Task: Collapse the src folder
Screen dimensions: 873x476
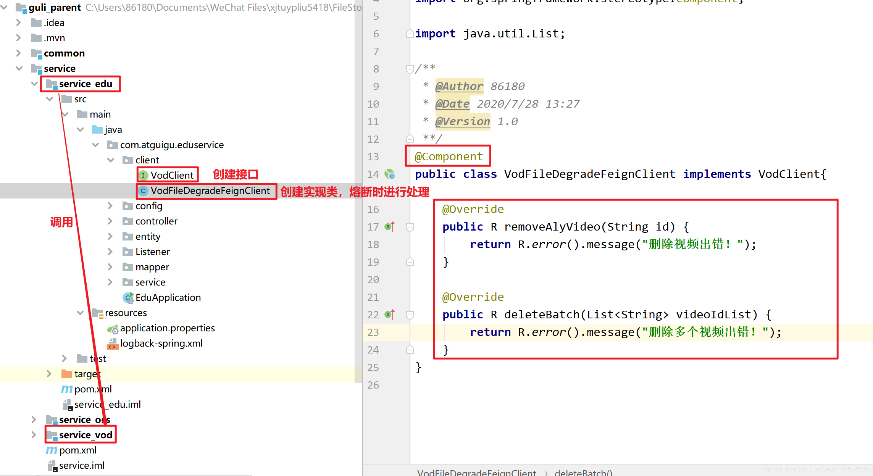Action: pos(50,99)
